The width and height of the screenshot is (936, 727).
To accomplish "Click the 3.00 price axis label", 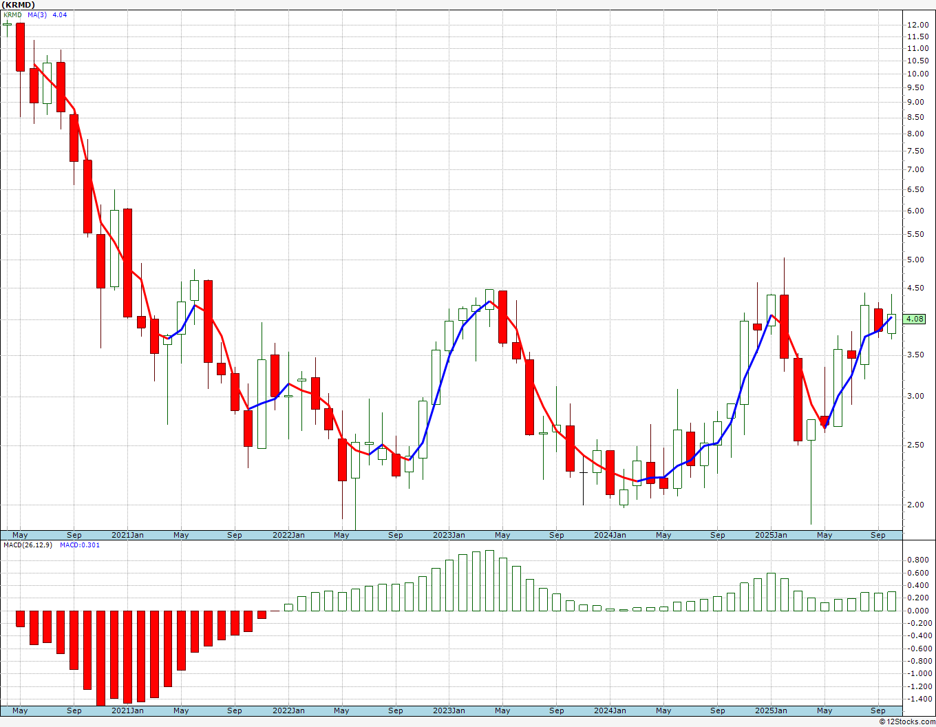I will 915,396.
